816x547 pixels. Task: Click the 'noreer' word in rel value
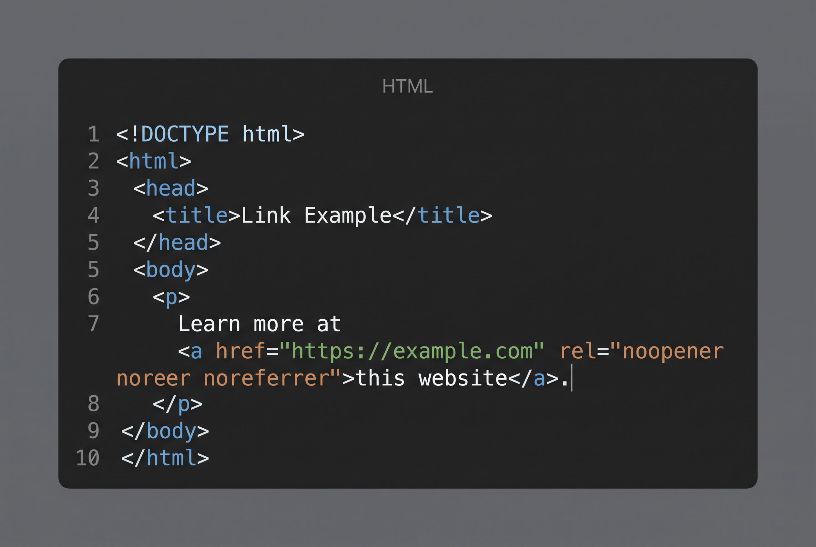(x=154, y=379)
